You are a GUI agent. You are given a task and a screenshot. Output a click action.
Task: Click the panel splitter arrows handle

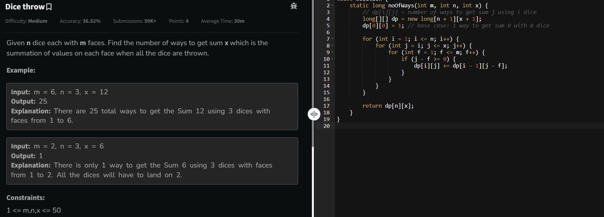[x=313, y=115]
